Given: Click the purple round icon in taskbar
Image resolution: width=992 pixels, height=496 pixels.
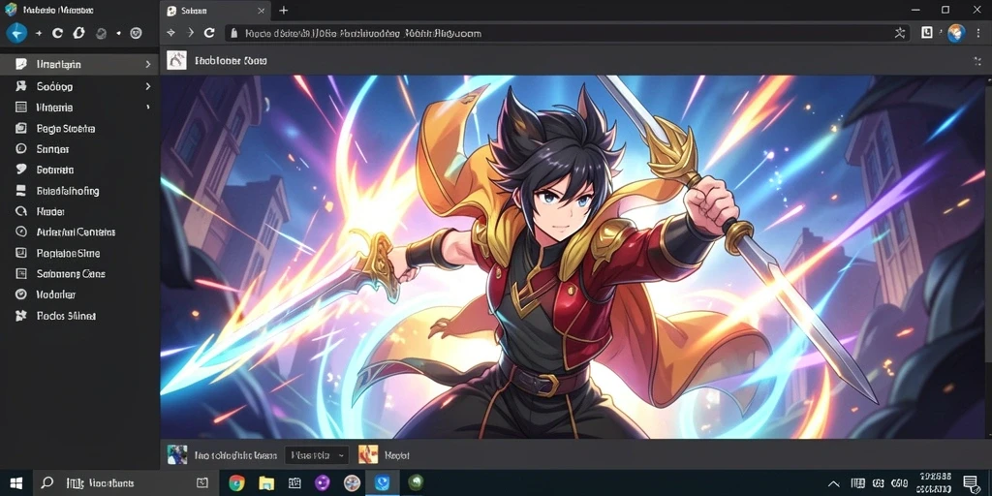Looking at the screenshot, I should pos(323,483).
